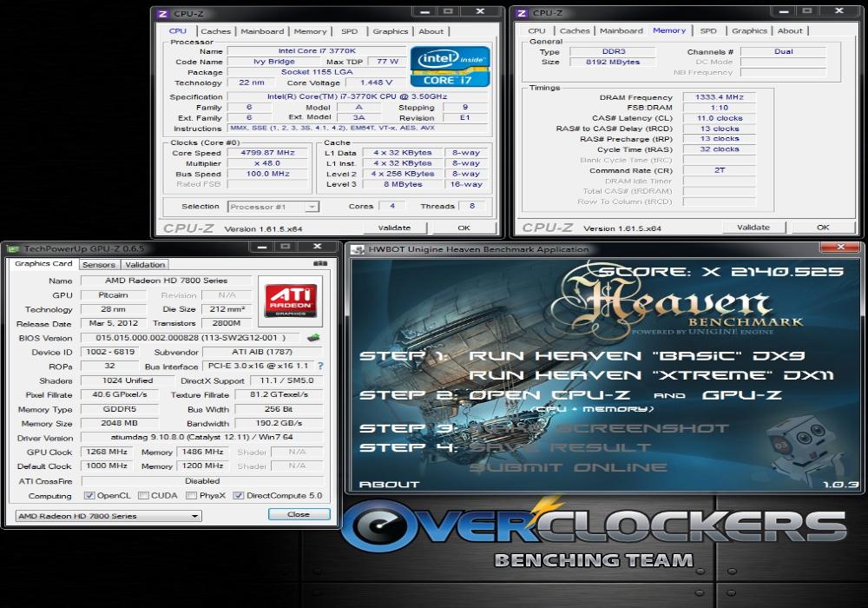Click Memory Size 2048 MB value
Screen dimensions: 868x608
(x=120, y=423)
